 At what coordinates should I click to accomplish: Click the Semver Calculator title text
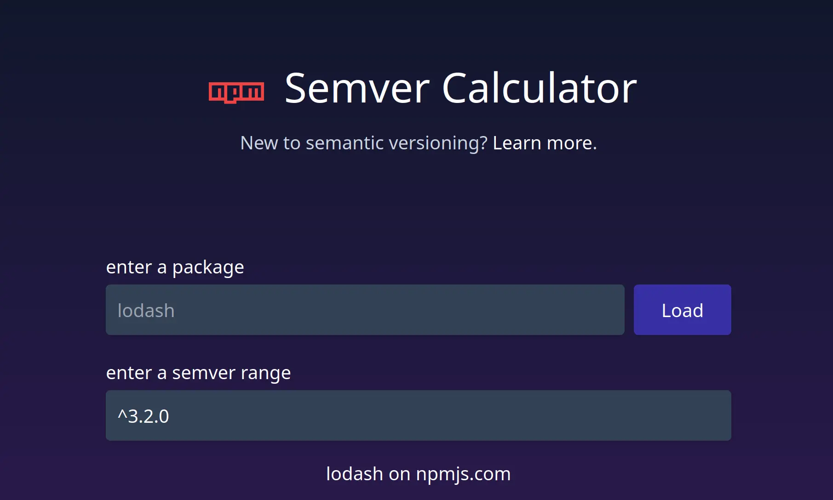tap(460, 88)
